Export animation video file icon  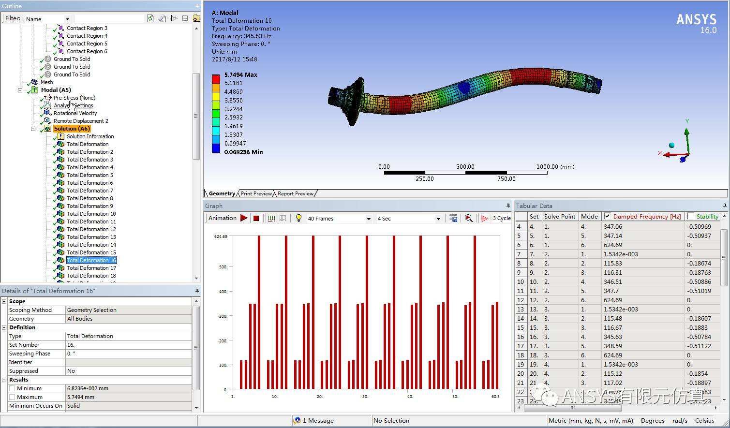tap(453, 218)
